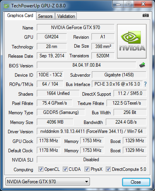Click Default Clock row Memory 1753 MHz field
The image size is (155, 191).
92,150
